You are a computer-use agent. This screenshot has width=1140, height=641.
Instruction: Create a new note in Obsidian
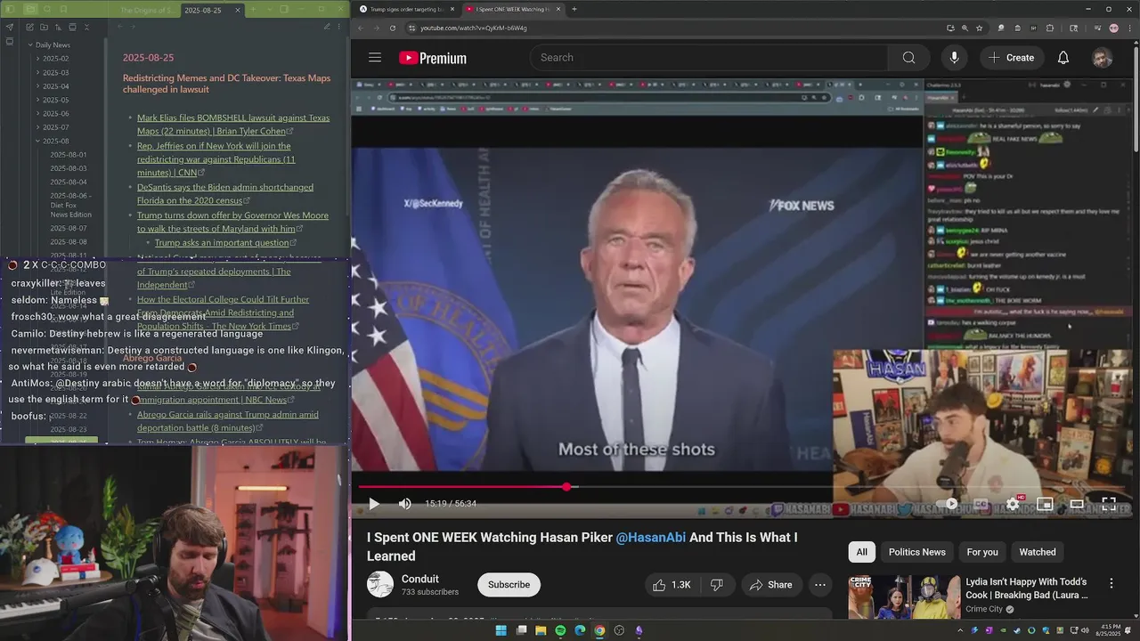pos(29,27)
